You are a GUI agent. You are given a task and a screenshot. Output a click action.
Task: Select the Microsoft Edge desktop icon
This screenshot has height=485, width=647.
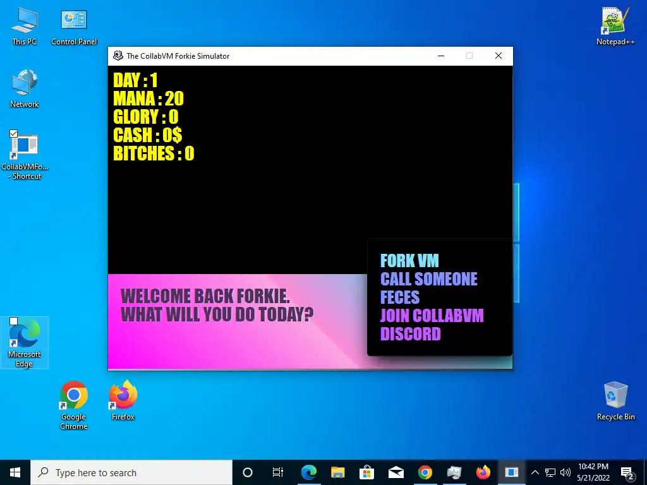point(25,342)
